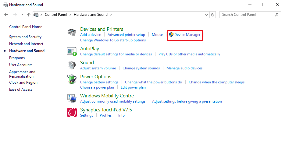Open Device Manager link
Screen dimensions: 285x154
(187, 35)
